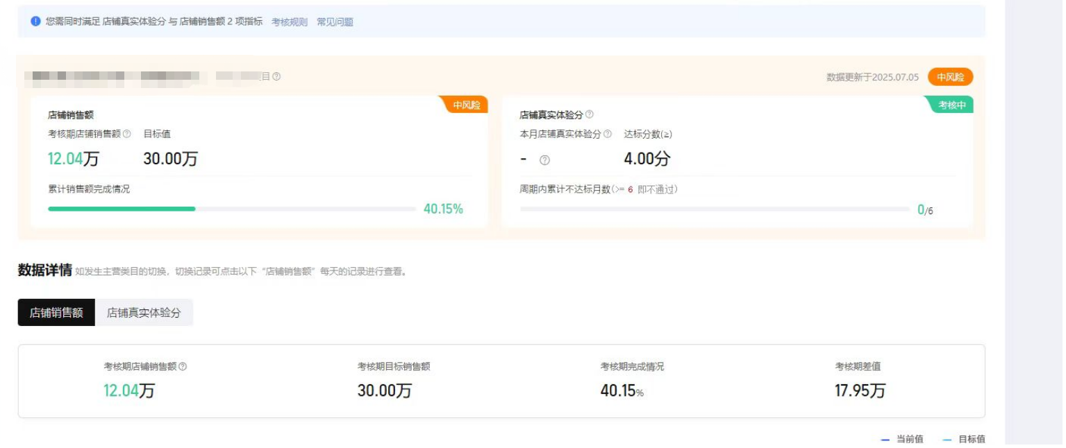Click the 40.15% 考核期完成情况 value
The width and height of the screenshot is (1066, 448).
(x=622, y=391)
